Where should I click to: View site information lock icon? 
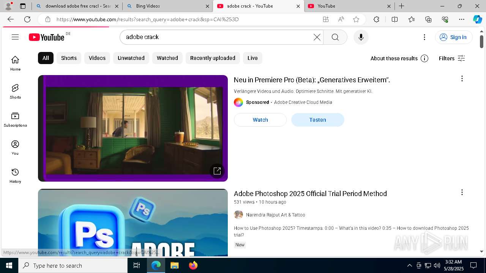47,19
